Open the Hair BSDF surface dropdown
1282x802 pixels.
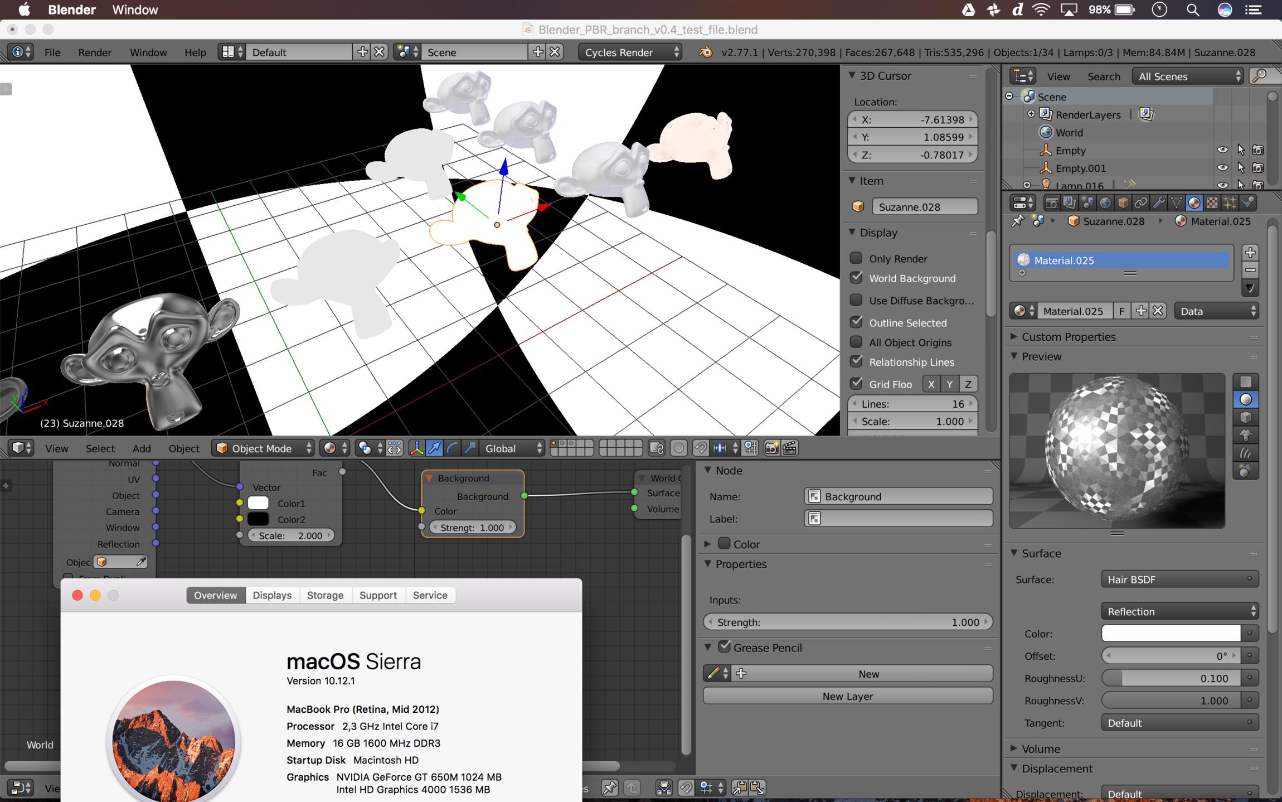tap(1179, 579)
